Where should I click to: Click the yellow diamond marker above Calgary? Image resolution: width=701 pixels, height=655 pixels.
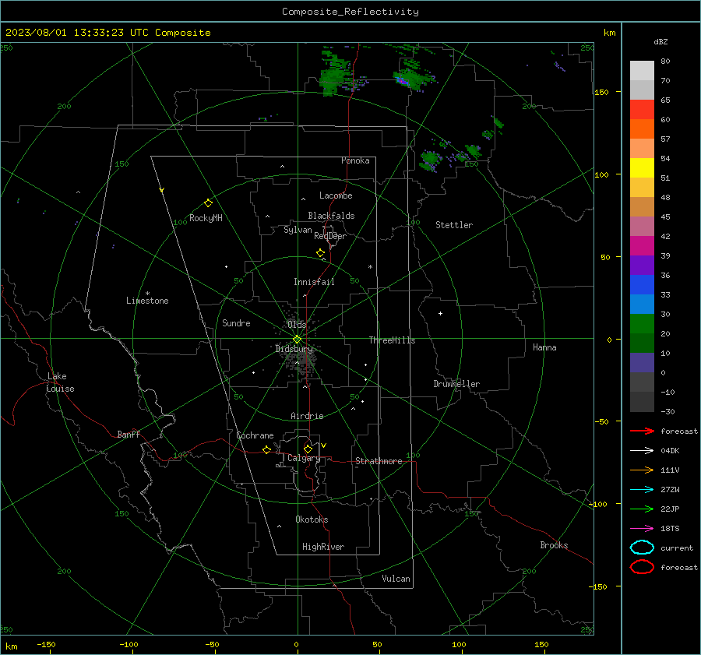point(308,449)
